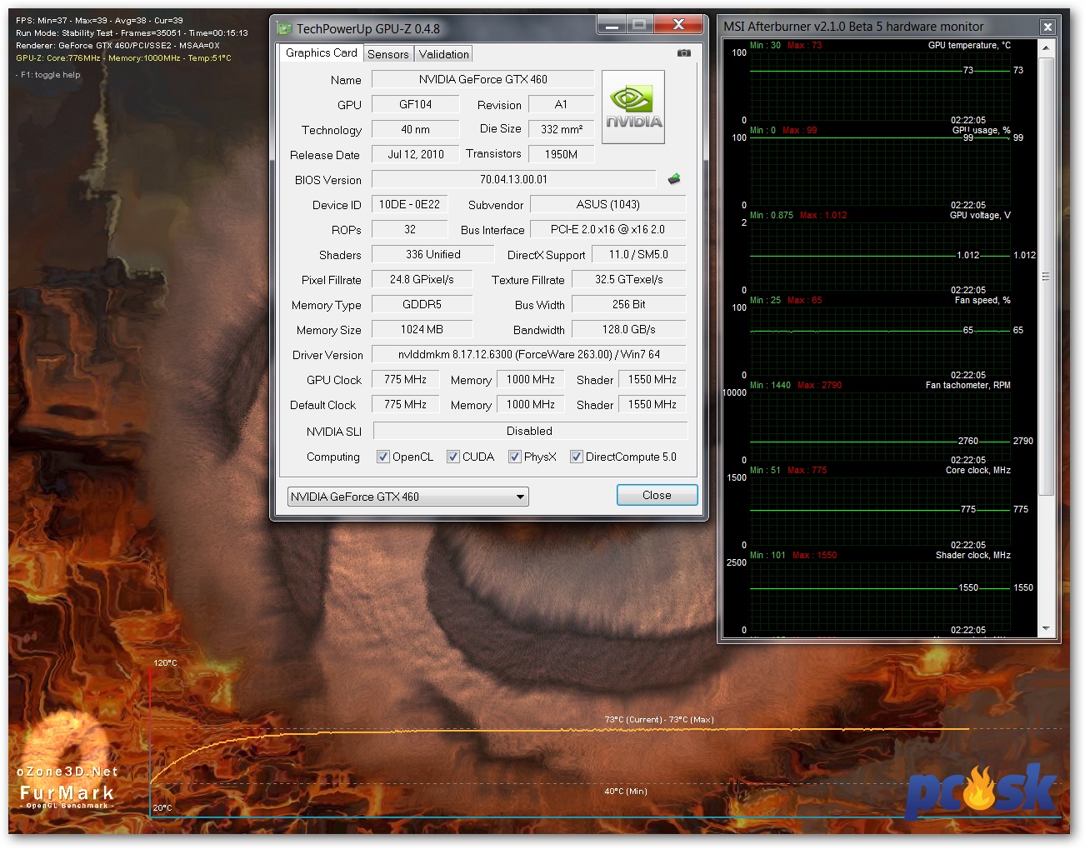
Task: Click the GPU-Z title bar app icon
Action: point(284,28)
